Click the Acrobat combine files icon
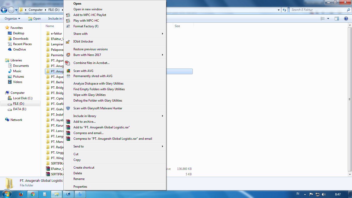The height and width of the screenshot is (198, 352). [68, 63]
